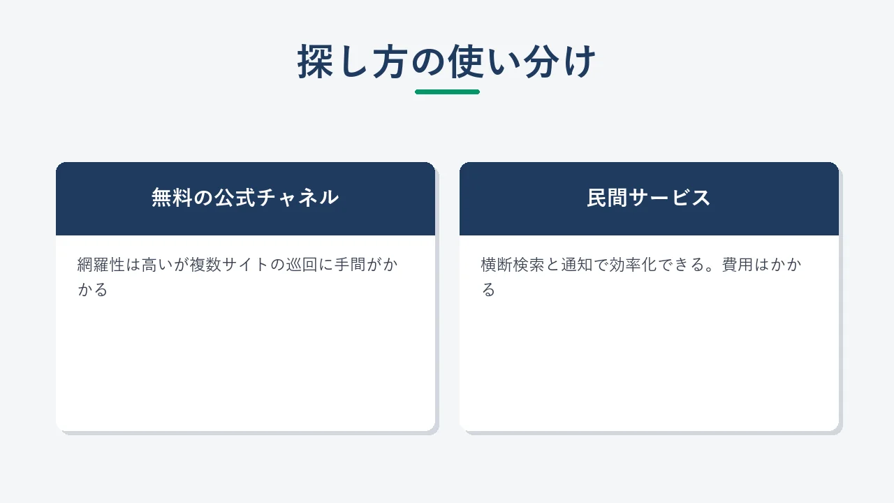Click the word 網羅性 in the left card

click(101, 265)
